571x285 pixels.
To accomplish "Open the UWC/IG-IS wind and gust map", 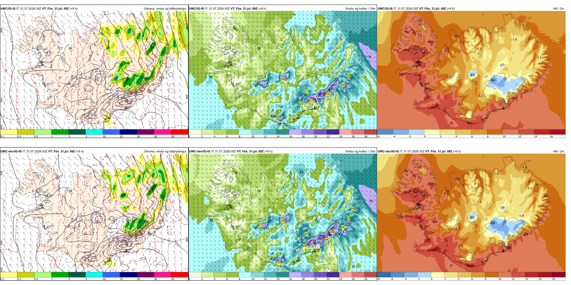I will (282, 72).
